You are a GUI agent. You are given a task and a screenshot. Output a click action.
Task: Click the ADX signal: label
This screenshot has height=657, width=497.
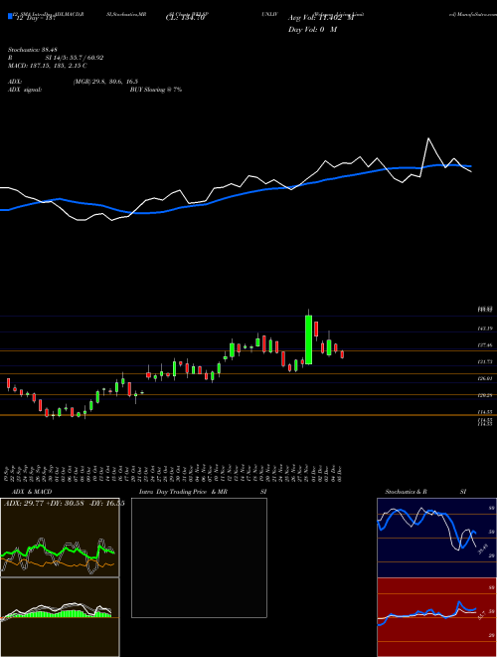[x=25, y=90]
